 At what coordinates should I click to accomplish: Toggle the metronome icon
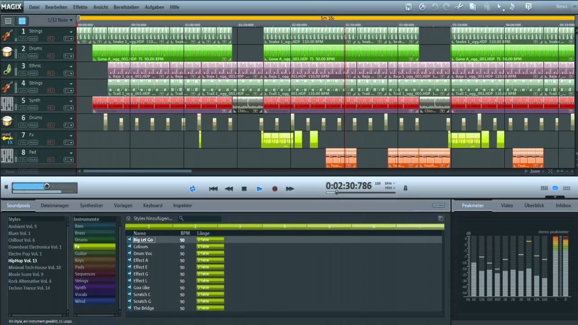click(x=405, y=188)
